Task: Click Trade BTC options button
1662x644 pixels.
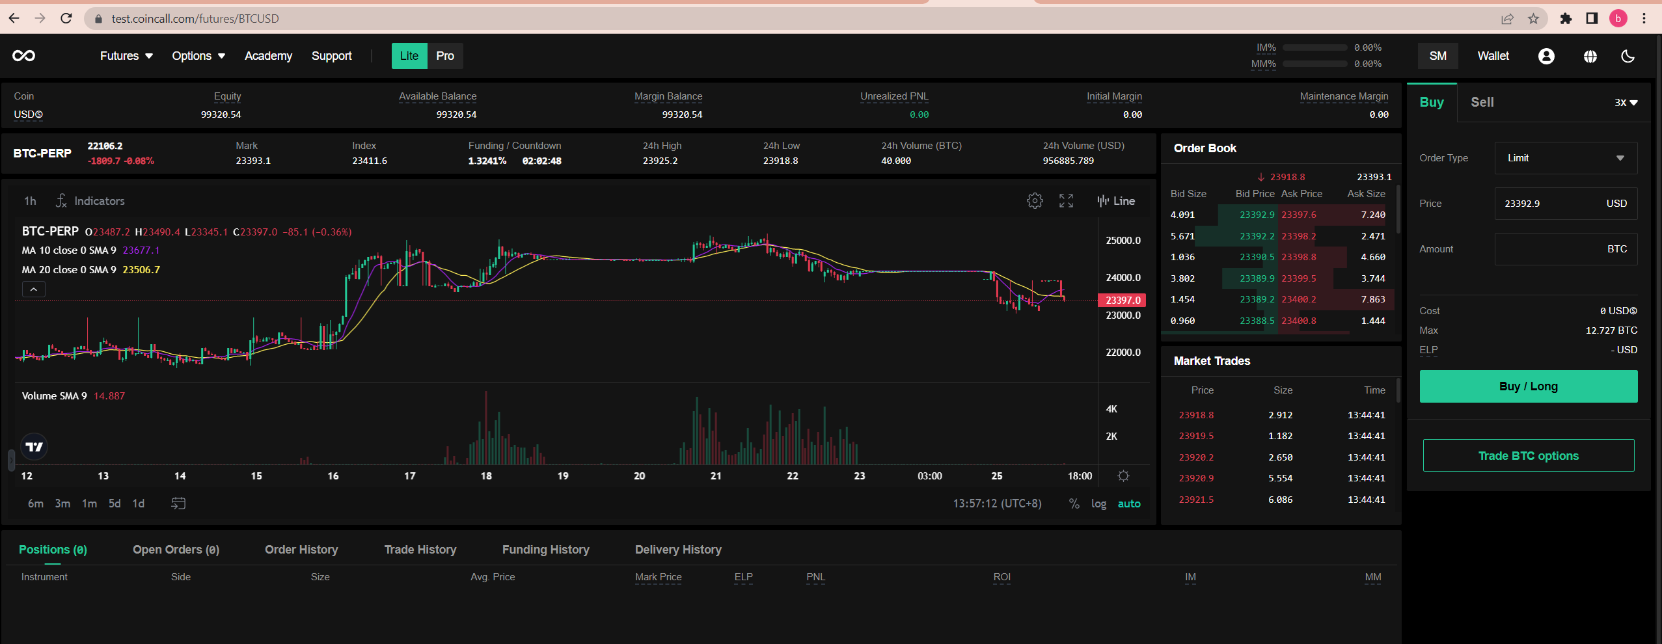Action: point(1528,456)
